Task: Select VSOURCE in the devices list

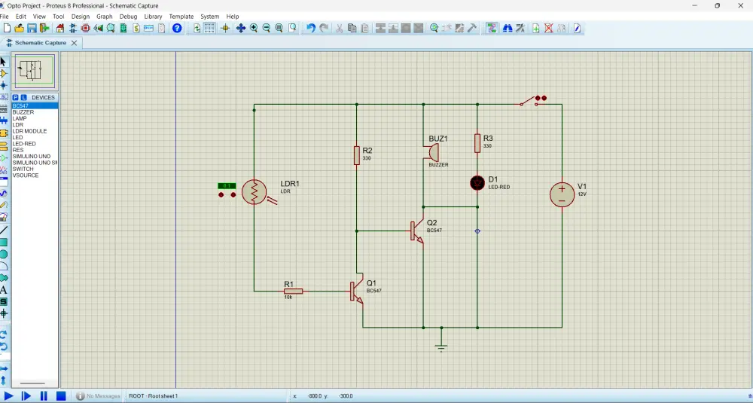Action: tap(35, 176)
